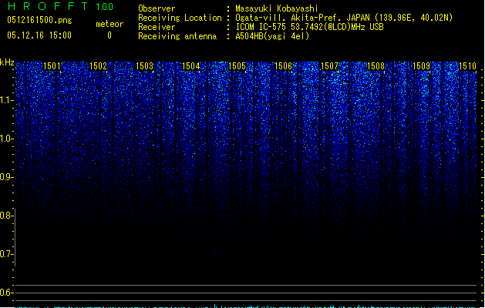Click the Ogata-vill. Akita-Pref. JAPAN location text
Image resolution: width=485 pixels, height=308 pixels.
coord(344,18)
